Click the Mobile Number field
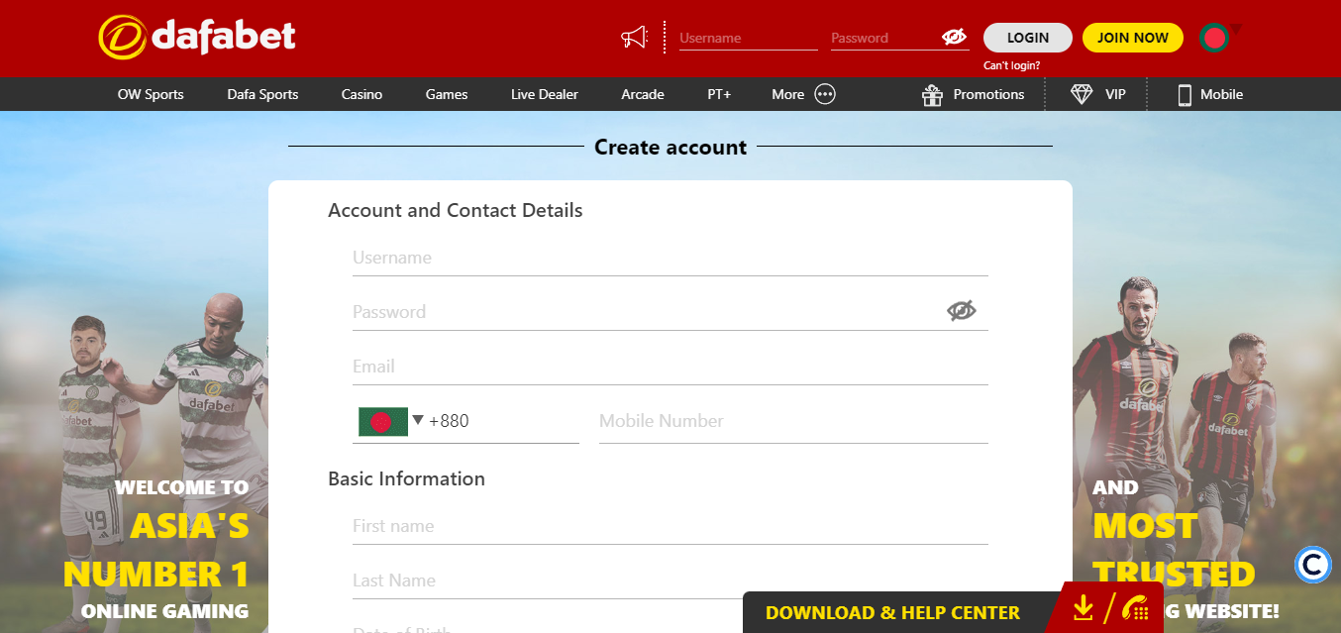The width and height of the screenshot is (1341, 633). point(793,421)
